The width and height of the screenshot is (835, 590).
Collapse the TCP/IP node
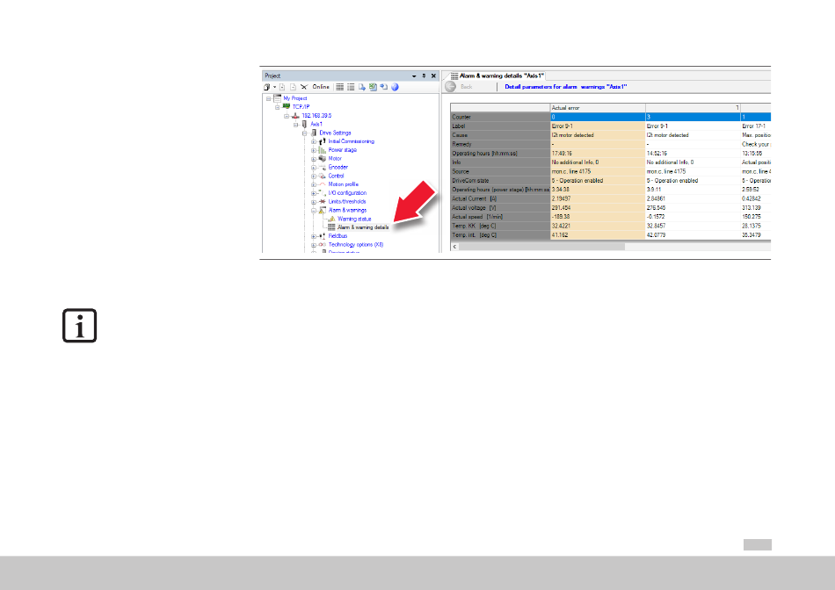[x=278, y=107]
